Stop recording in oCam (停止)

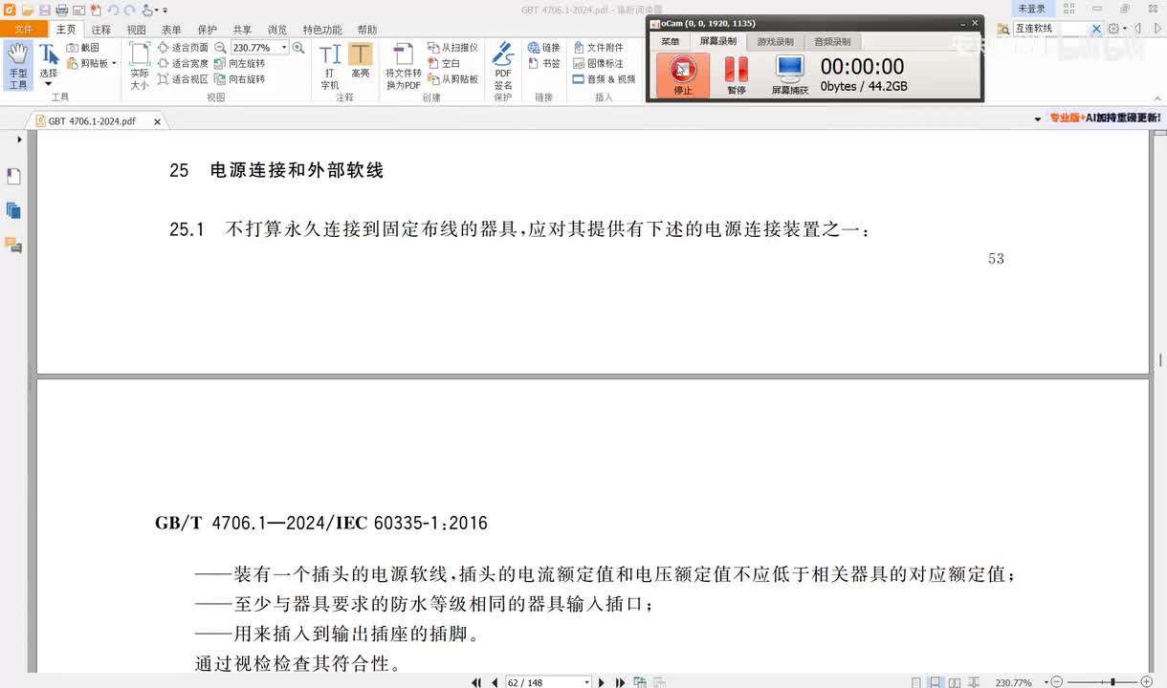point(682,74)
